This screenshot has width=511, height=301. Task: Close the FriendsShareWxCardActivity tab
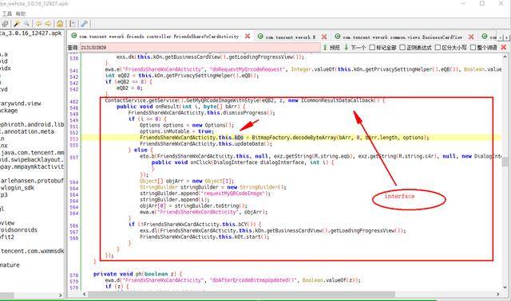click(x=248, y=36)
